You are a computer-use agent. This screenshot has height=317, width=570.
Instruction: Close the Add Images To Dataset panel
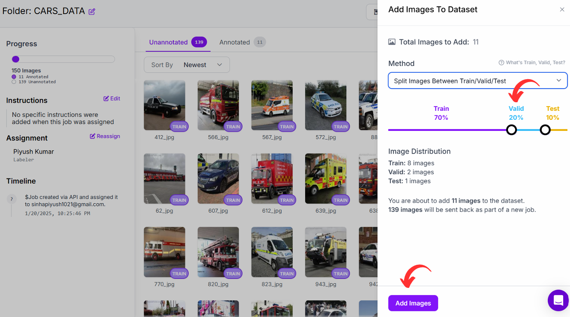click(x=562, y=9)
